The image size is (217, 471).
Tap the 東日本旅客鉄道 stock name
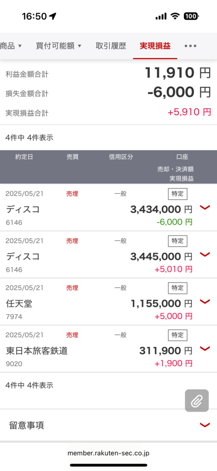click(x=37, y=350)
